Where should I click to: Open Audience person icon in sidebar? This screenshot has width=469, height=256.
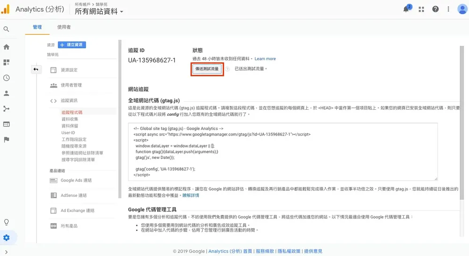tap(6, 93)
